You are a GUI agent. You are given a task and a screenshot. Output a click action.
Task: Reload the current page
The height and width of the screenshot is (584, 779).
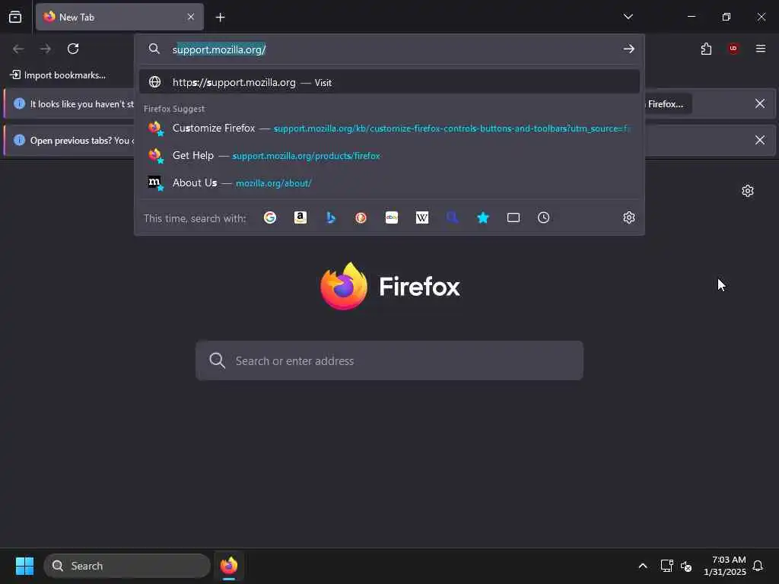(x=73, y=49)
